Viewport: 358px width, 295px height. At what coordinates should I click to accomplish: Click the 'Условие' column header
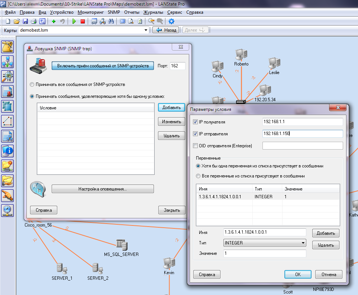(96, 108)
